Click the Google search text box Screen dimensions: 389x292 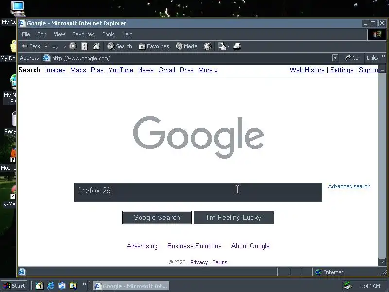[x=198, y=192]
